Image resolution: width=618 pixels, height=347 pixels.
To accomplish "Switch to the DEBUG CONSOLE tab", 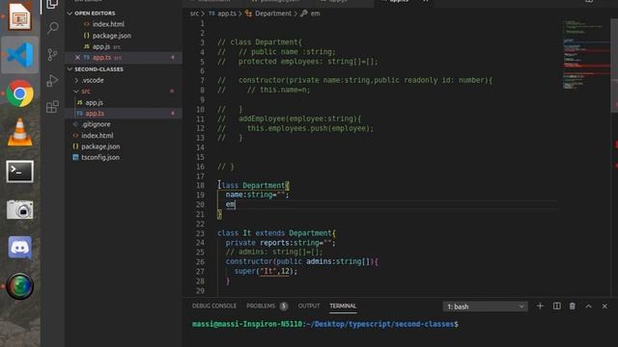I will coord(214,306).
